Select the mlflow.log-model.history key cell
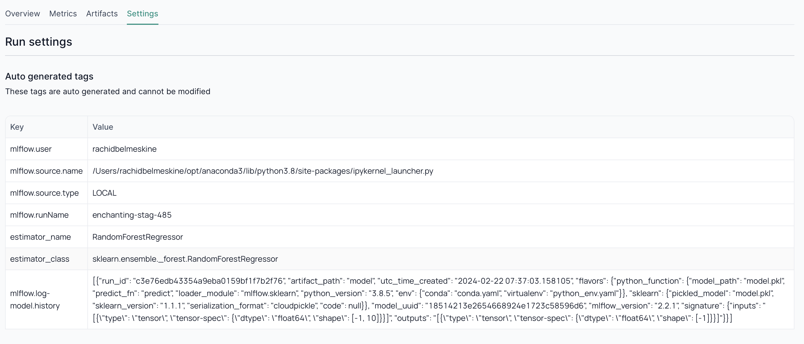 click(x=35, y=299)
